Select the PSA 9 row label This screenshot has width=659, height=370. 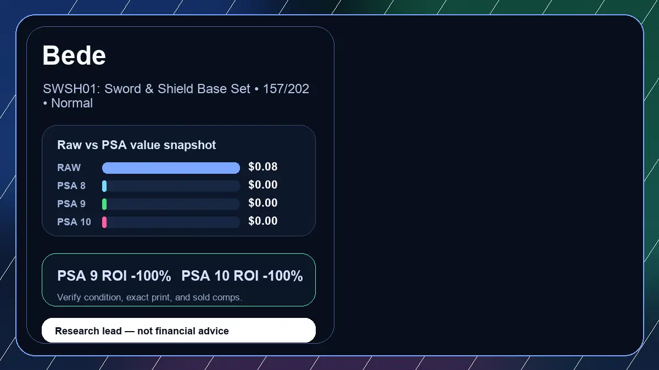(x=71, y=204)
